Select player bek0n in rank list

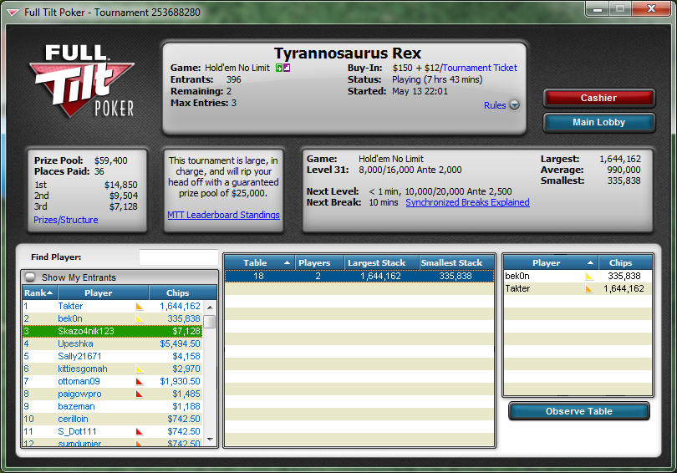click(112, 318)
